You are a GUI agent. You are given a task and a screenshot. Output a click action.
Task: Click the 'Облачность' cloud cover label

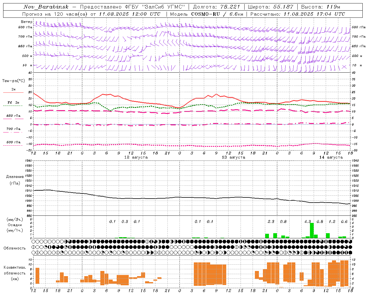point(15,248)
